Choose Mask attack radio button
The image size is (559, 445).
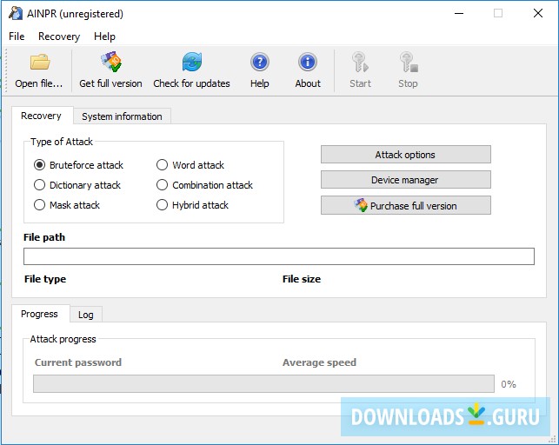pyautogui.click(x=39, y=205)
